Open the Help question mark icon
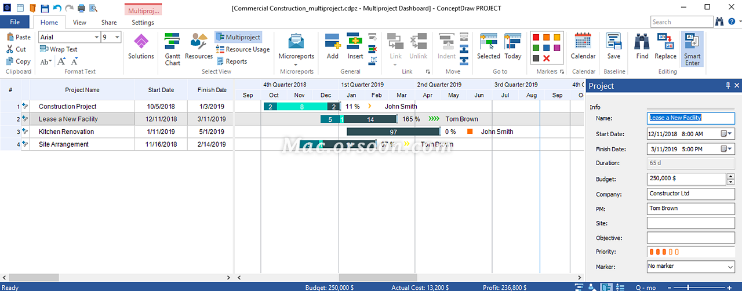Viewport: 742px width, 291px height. pyautogui.click(x=733, y=22)
